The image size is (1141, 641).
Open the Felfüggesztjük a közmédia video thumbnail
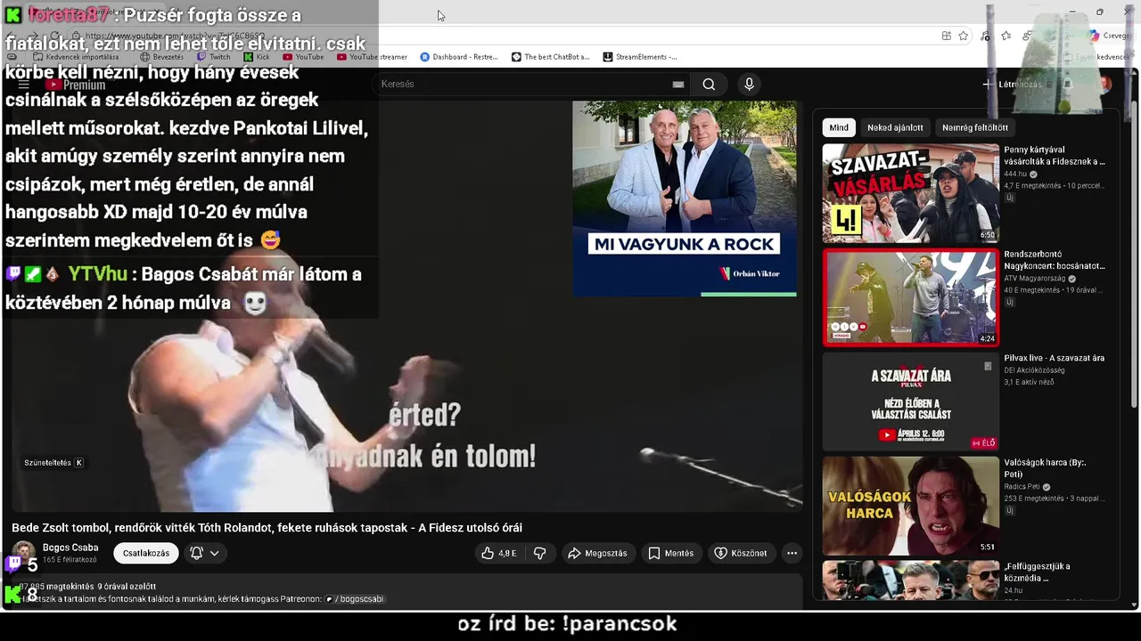tap(910, 580)
